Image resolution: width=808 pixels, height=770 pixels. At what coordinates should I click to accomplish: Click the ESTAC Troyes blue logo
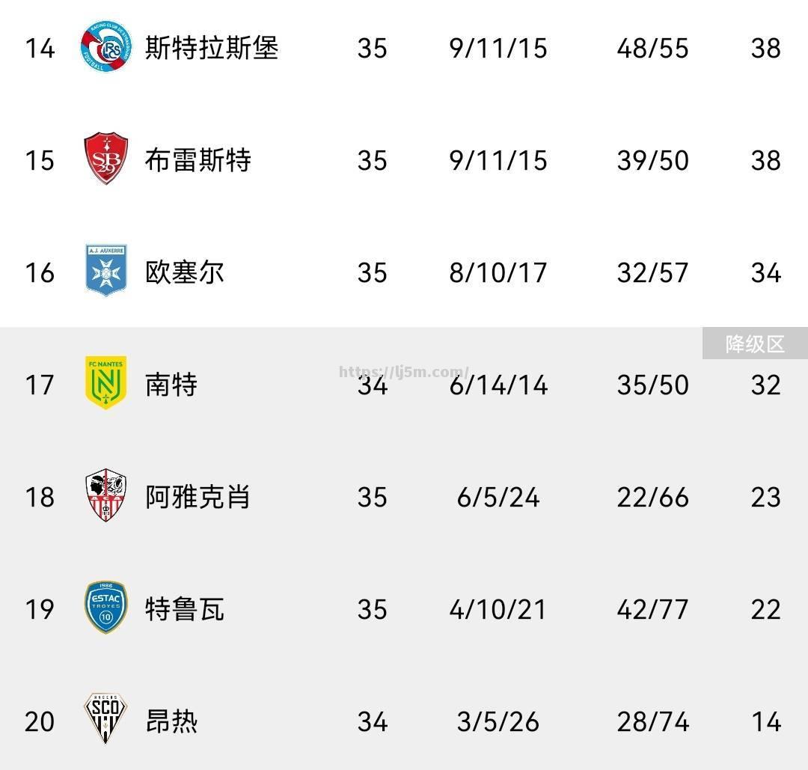pos(105,608)
